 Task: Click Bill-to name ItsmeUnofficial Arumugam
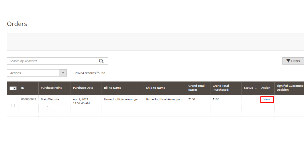(x=122, y=99)
